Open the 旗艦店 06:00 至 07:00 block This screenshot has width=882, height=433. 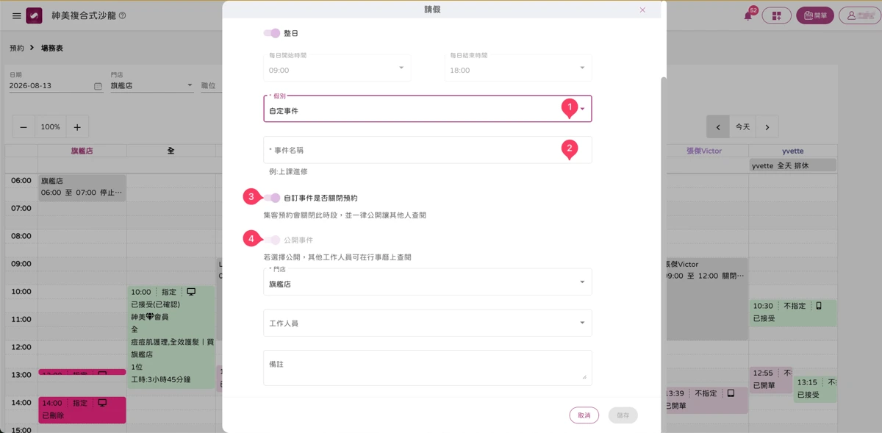[x=82, y=187]
